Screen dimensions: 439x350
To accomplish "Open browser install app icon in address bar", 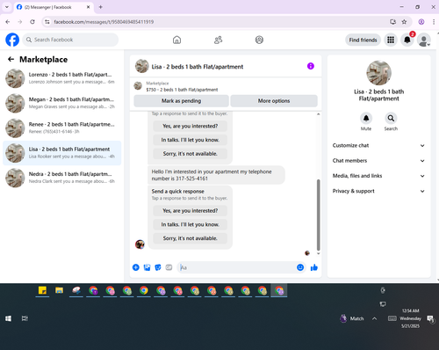I will coord(392,22).
